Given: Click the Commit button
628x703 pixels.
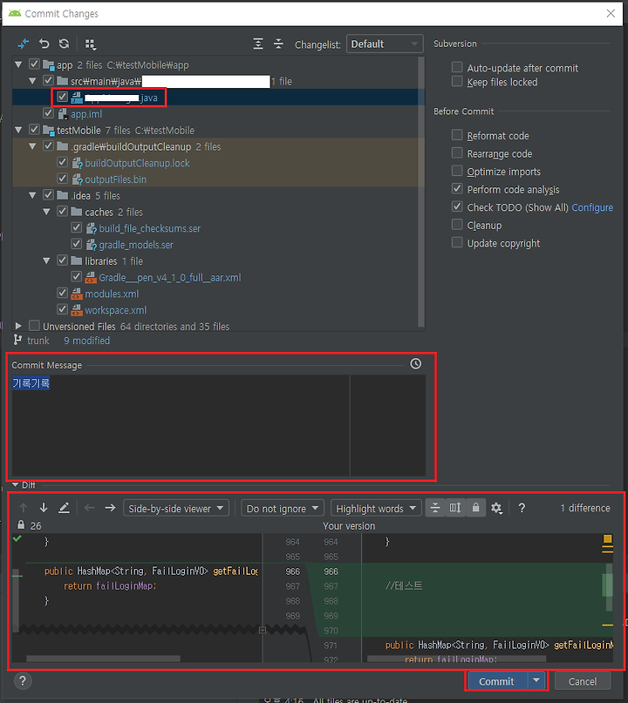Looking at the screenshot, I should tap(496, 680).
